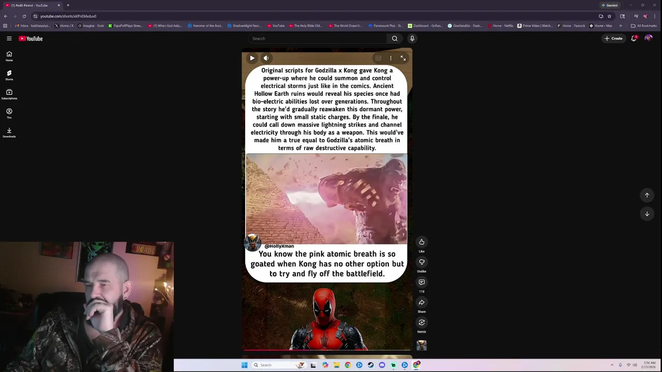
Task: Open the comments with 119 replies
Action: coord(422,282)
